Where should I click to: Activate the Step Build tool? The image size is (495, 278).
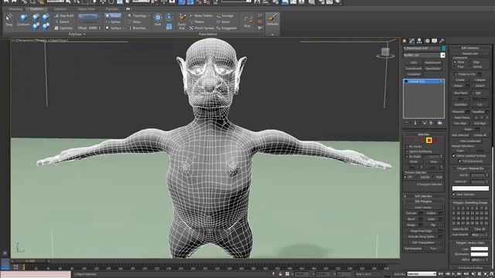64,15
